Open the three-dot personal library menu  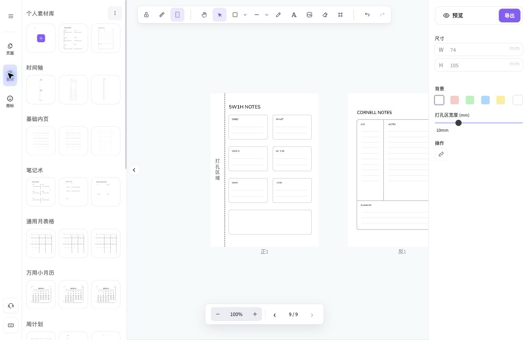115,13
